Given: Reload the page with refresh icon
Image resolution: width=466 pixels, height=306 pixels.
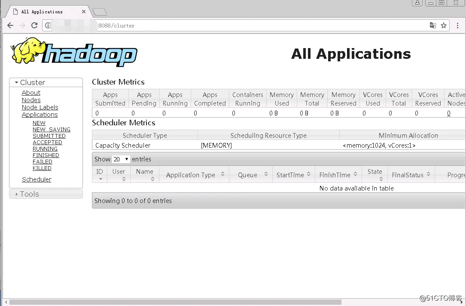Looking at the screenshot, I should point(34,26).
